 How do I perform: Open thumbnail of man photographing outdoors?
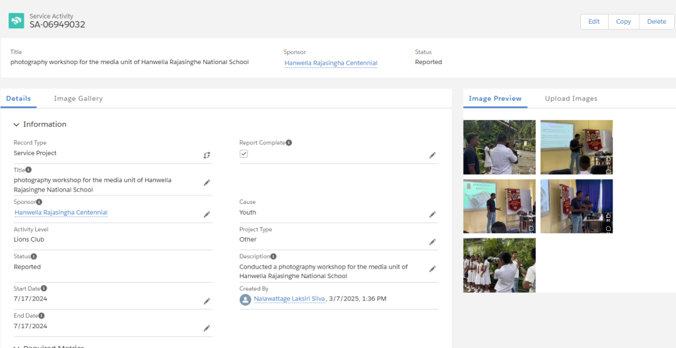coord(500,147)
